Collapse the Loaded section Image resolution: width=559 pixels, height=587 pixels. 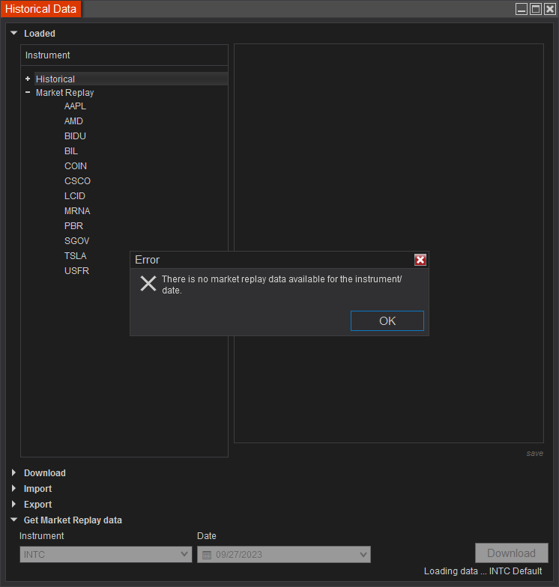(x=14, y=33)
